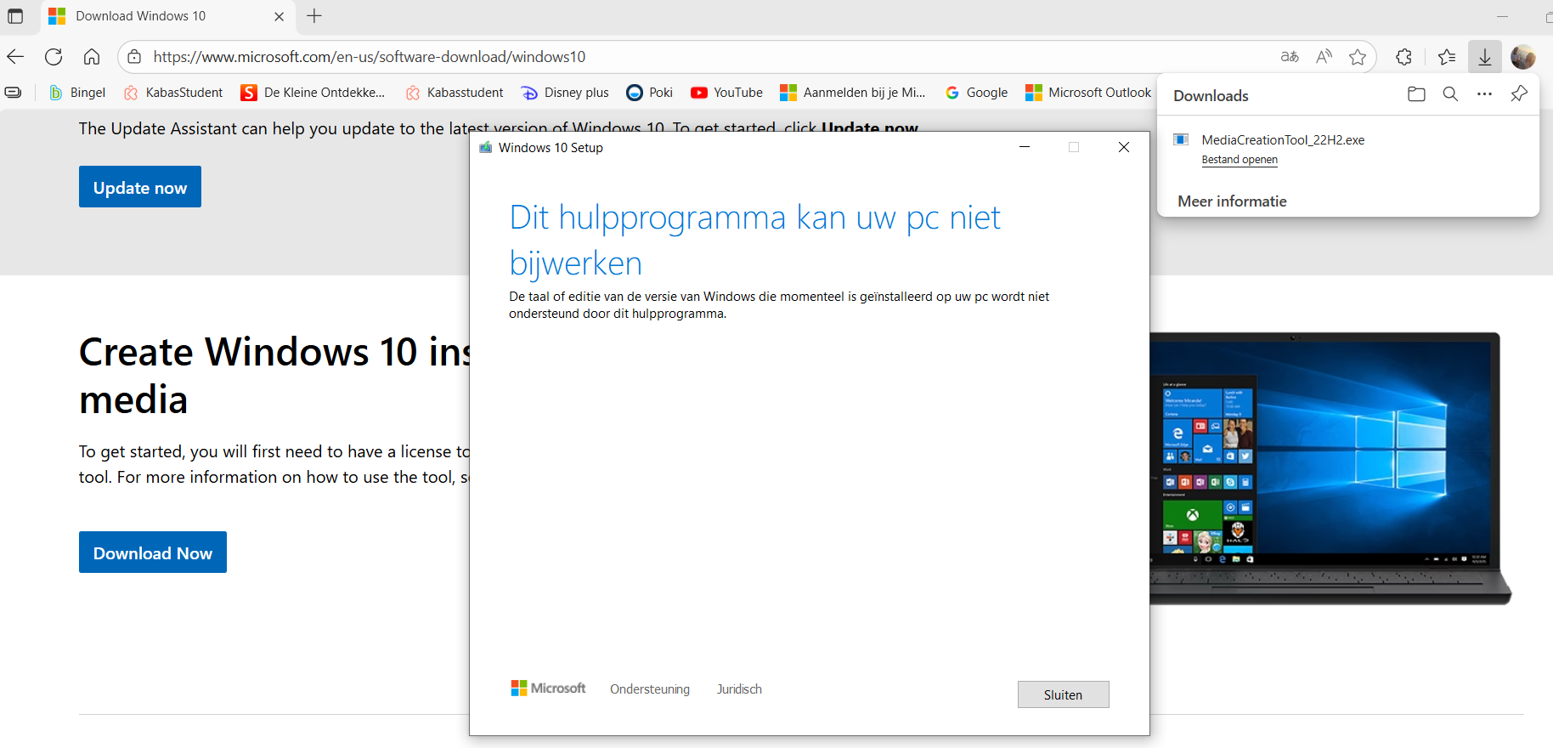The width and height of the screenshot is (1553, 748).
Task: Open the Disney plus bookmark
Action: [x=565, y=93]
